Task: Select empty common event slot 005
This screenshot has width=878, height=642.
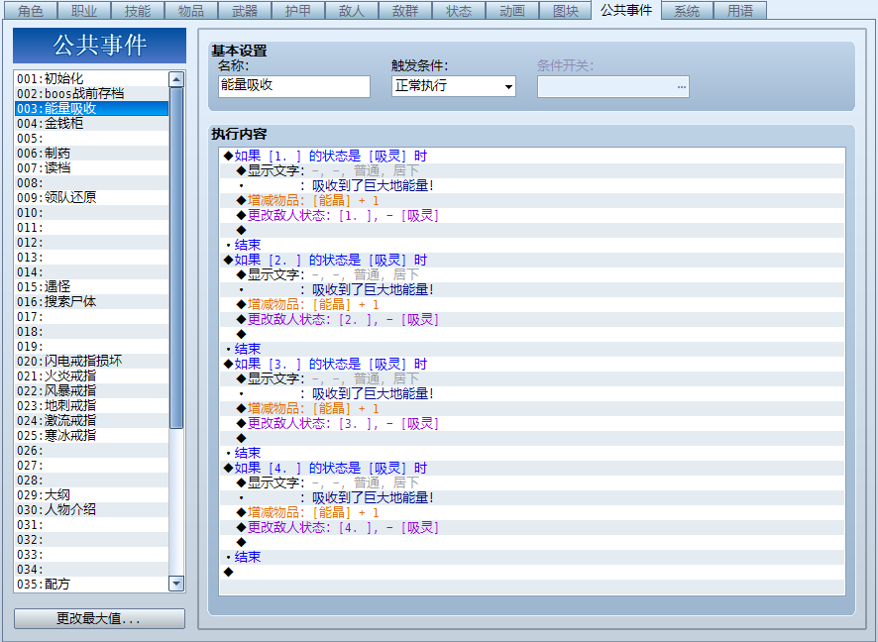Action: (x=91, y=139)
